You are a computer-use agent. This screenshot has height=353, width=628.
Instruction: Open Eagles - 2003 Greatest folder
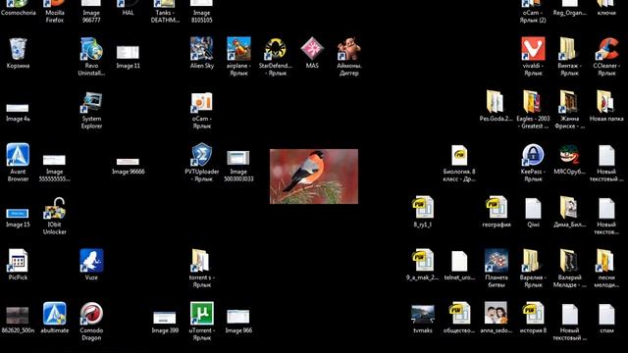532,102
